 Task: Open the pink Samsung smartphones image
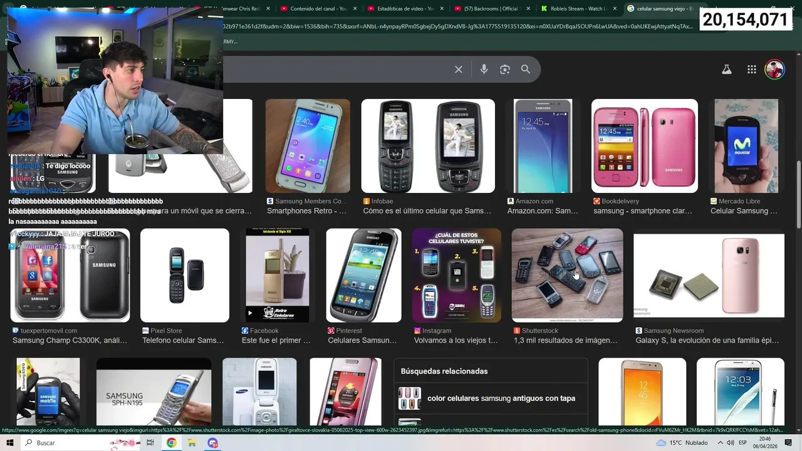645,146
